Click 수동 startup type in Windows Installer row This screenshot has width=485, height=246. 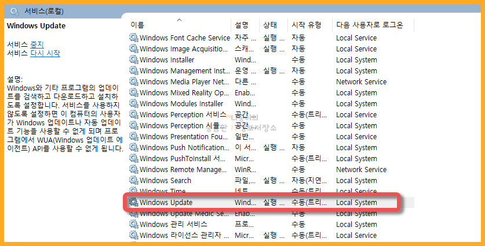point(298,60)
